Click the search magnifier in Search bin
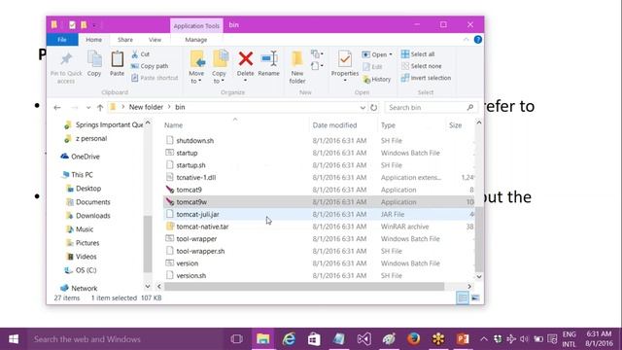Viewport: 622px width, 350px height. pyautogui.click(x=470, y=108)
